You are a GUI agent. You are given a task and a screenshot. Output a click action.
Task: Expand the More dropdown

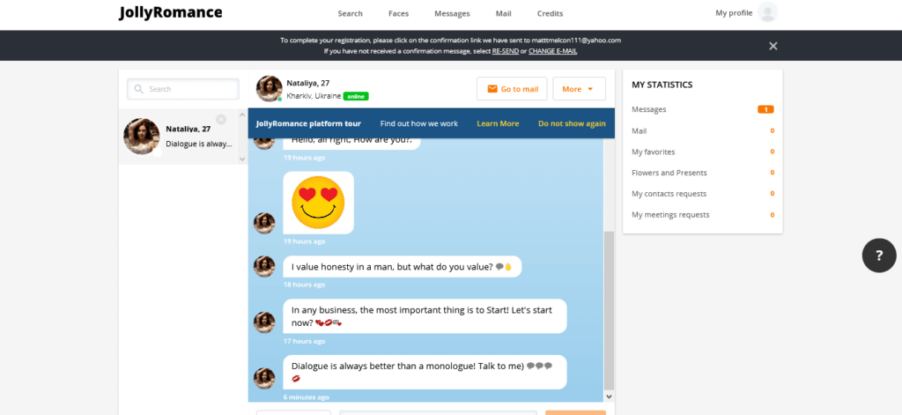click(x=579, y=89)
